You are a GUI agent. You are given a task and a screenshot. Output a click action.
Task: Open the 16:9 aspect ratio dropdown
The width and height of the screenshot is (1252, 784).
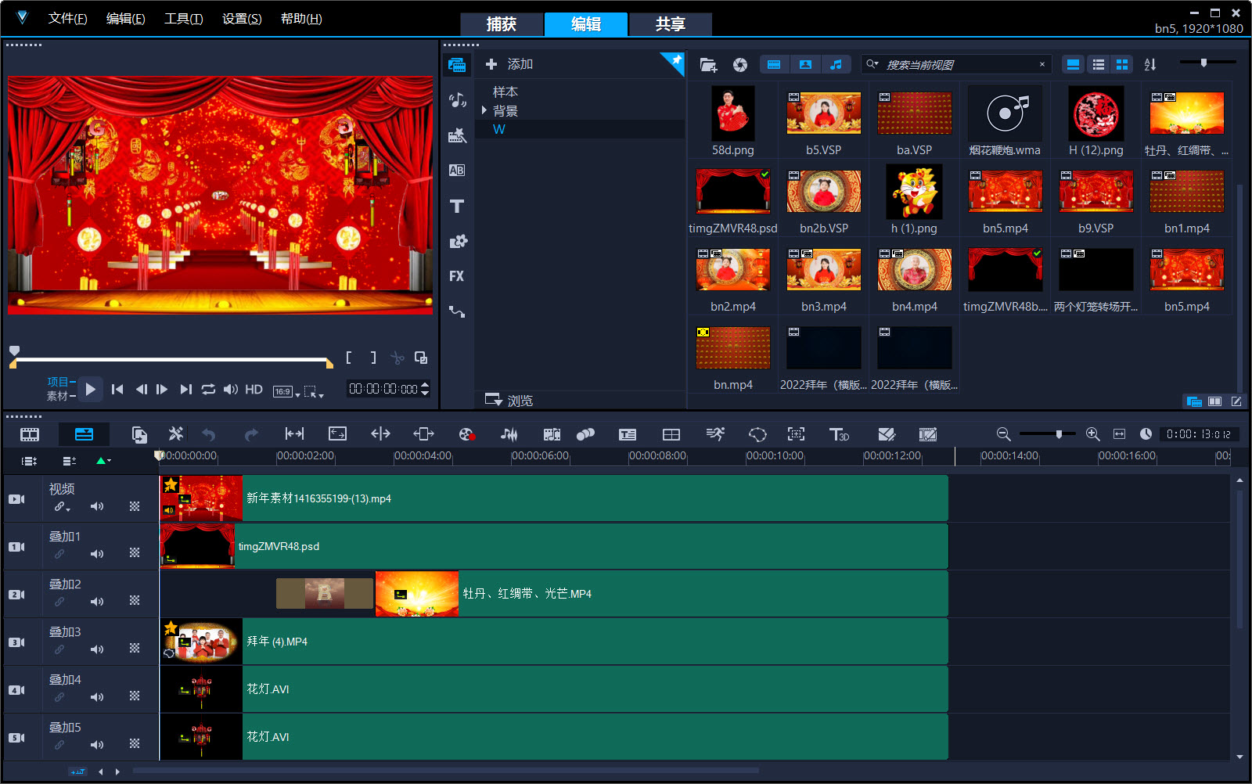(286, 391)
